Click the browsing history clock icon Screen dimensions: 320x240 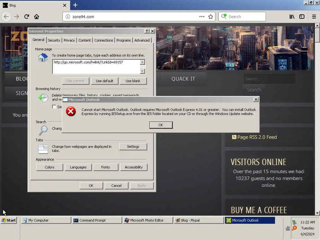click(43, 97)
